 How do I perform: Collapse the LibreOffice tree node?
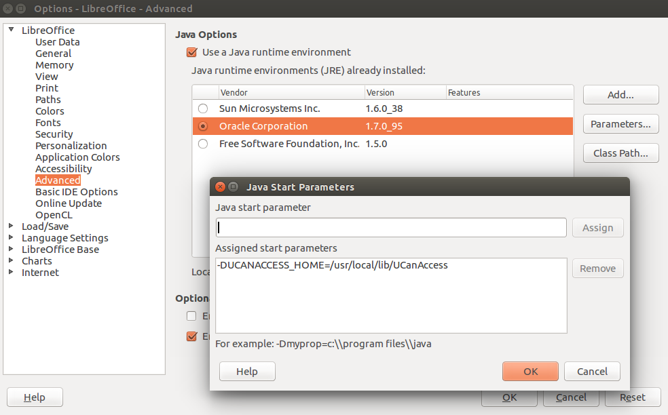pyautogui.click(x=11, y=31)
